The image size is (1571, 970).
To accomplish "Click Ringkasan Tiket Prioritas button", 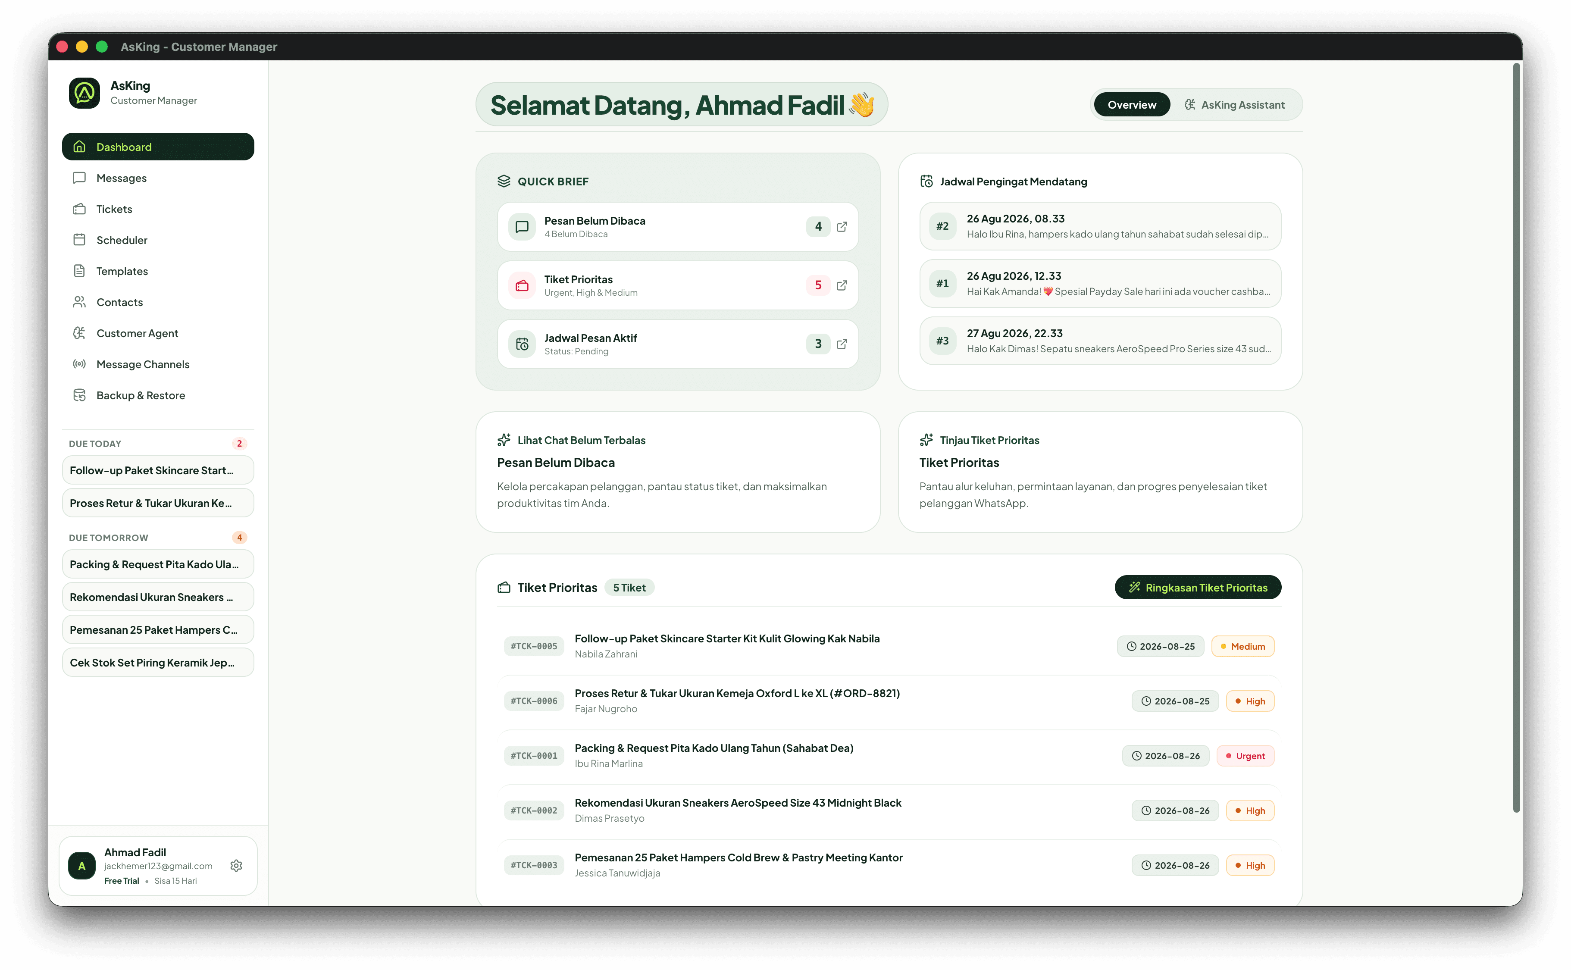I will tap(1198, 587).
